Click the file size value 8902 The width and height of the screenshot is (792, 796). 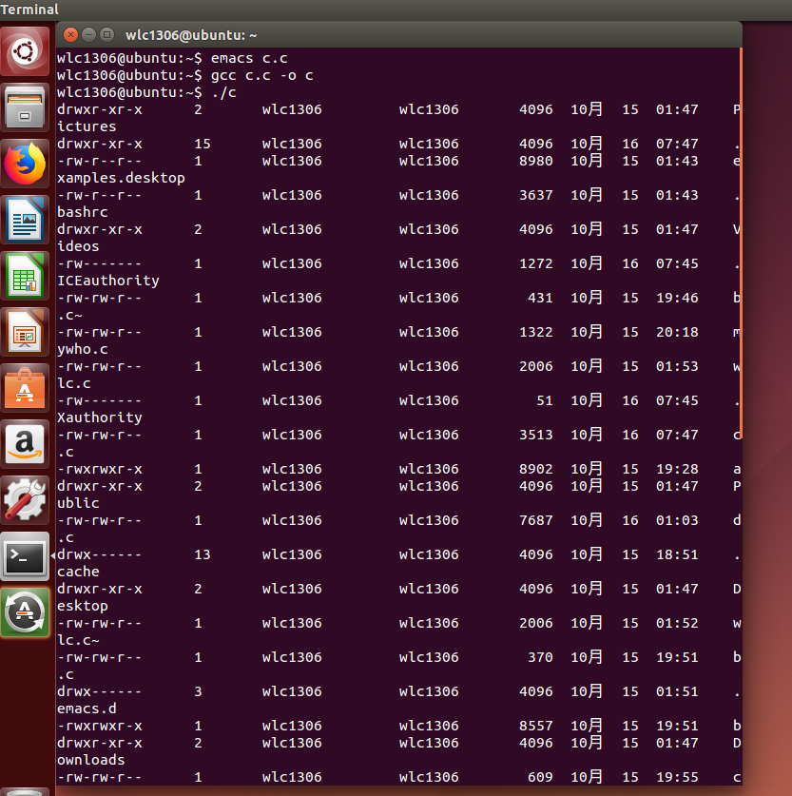point(536,469)
